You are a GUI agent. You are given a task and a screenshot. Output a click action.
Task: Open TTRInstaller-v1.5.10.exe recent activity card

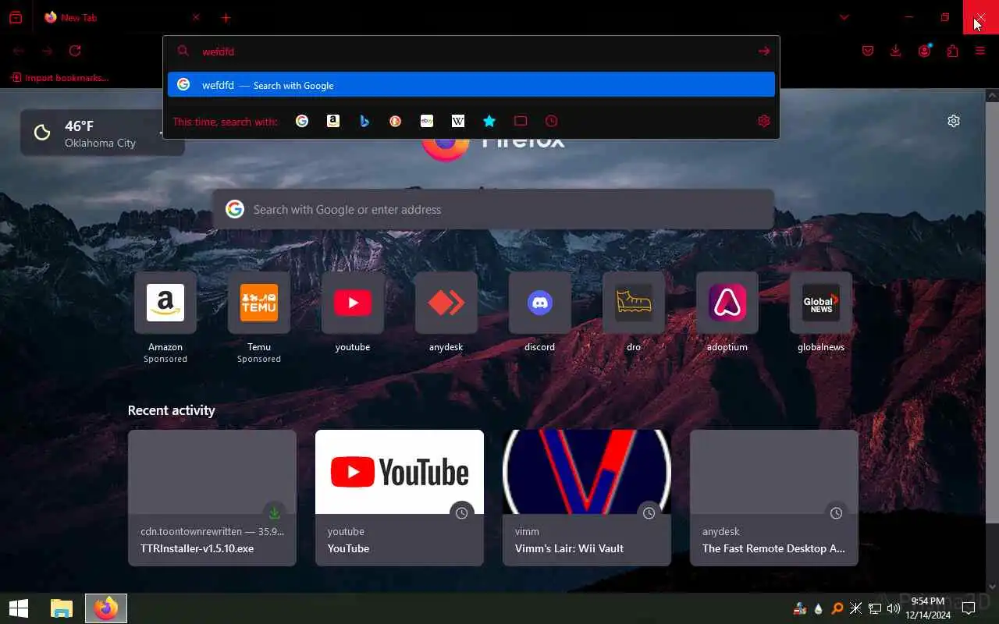[x=212, y=498]
